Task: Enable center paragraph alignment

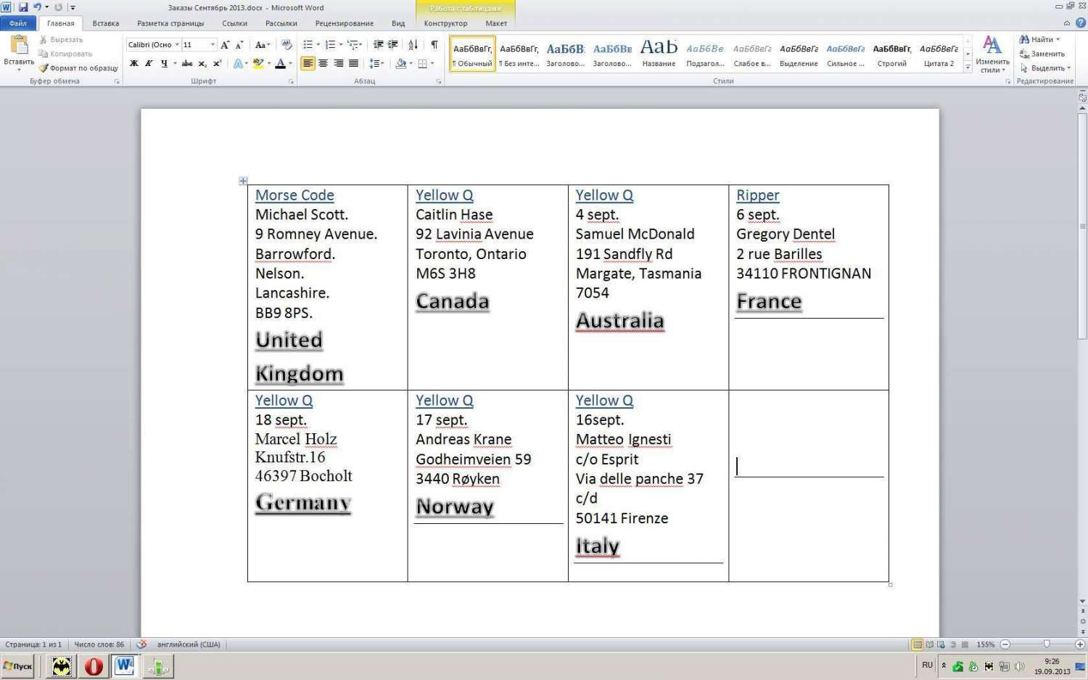Action: (x=323, y=64)
